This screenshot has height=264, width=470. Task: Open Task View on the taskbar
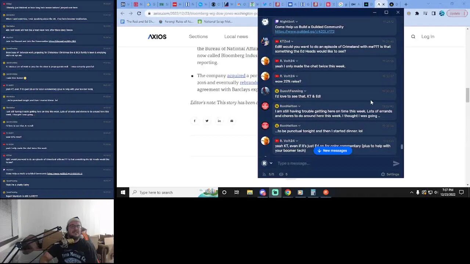pyautogui.click(x=237, y=192)
